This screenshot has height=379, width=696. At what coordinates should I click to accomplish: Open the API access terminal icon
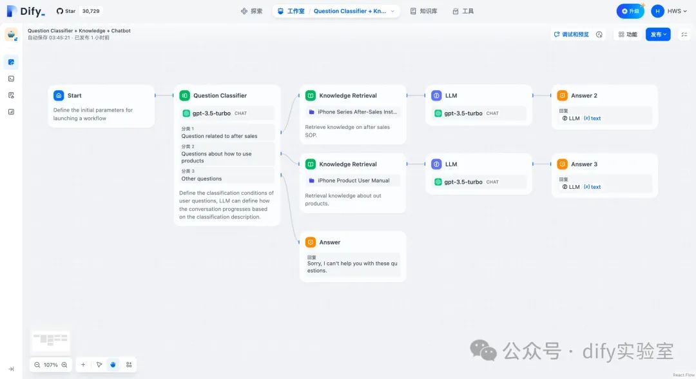point(11,79)
